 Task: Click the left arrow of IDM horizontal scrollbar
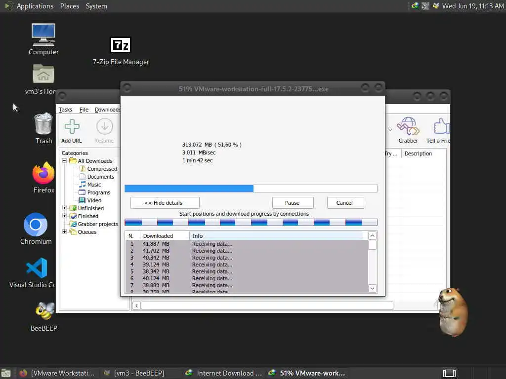point(136,305)
